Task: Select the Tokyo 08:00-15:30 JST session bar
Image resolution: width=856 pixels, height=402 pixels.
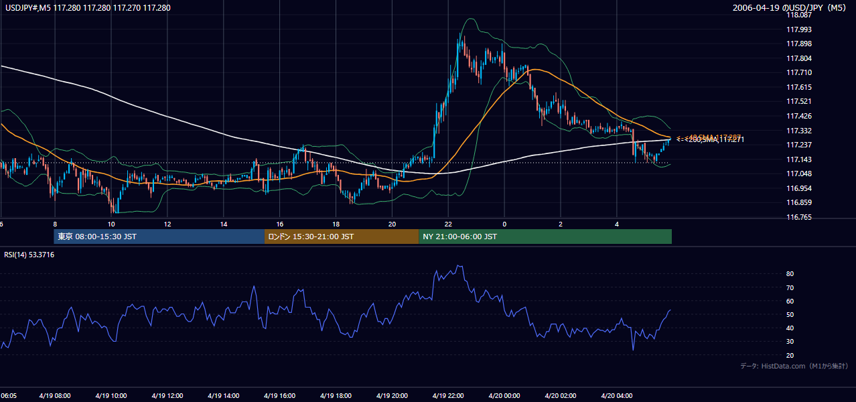Action: click(x=159, y=237)
